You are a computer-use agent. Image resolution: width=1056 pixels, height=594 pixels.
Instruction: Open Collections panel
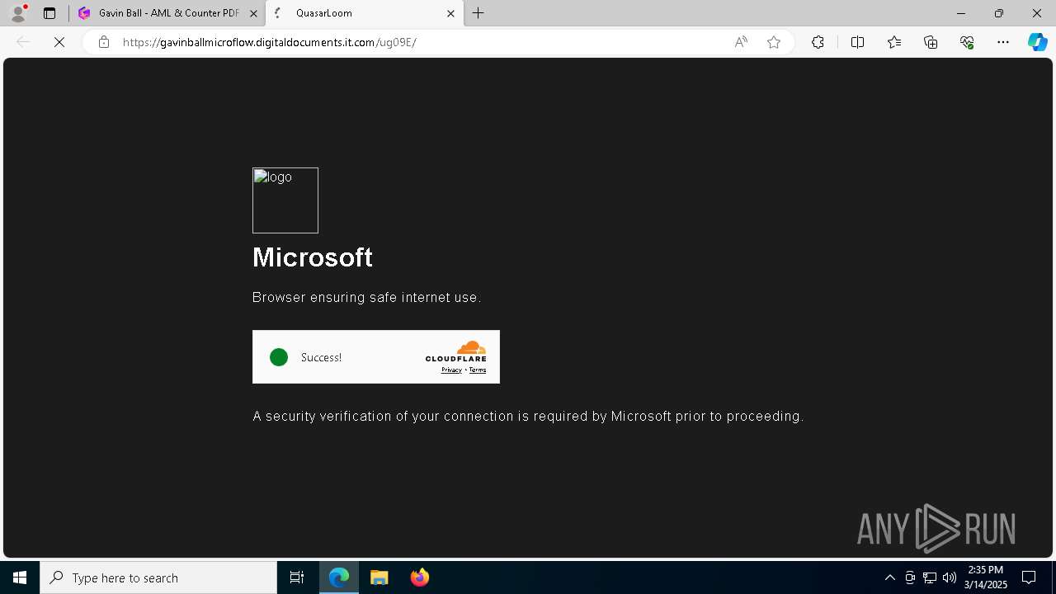coord(931,42)
